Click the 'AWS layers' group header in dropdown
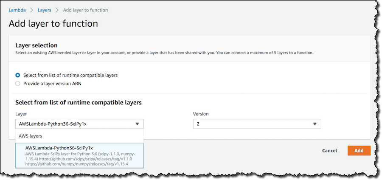The height and width of the screenshot is (180, 382). point(31,136)
